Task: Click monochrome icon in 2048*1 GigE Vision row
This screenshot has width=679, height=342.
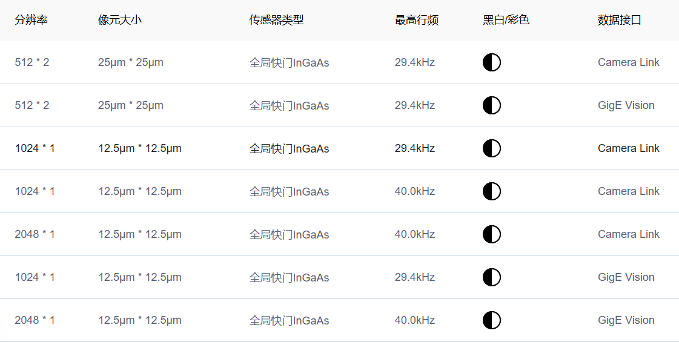Action: pyautogui.click(x=491, y=320)
